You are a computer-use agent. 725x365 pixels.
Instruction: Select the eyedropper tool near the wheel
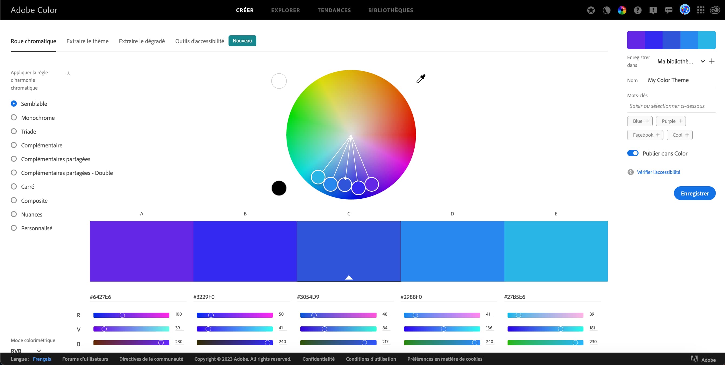tap(421, 79)
